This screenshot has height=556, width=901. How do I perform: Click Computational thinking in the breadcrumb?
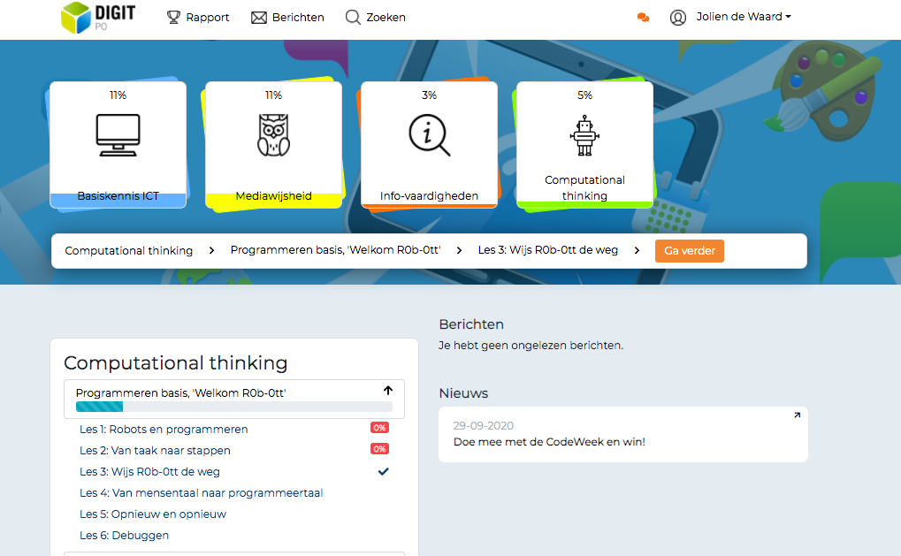click(129, 251)
